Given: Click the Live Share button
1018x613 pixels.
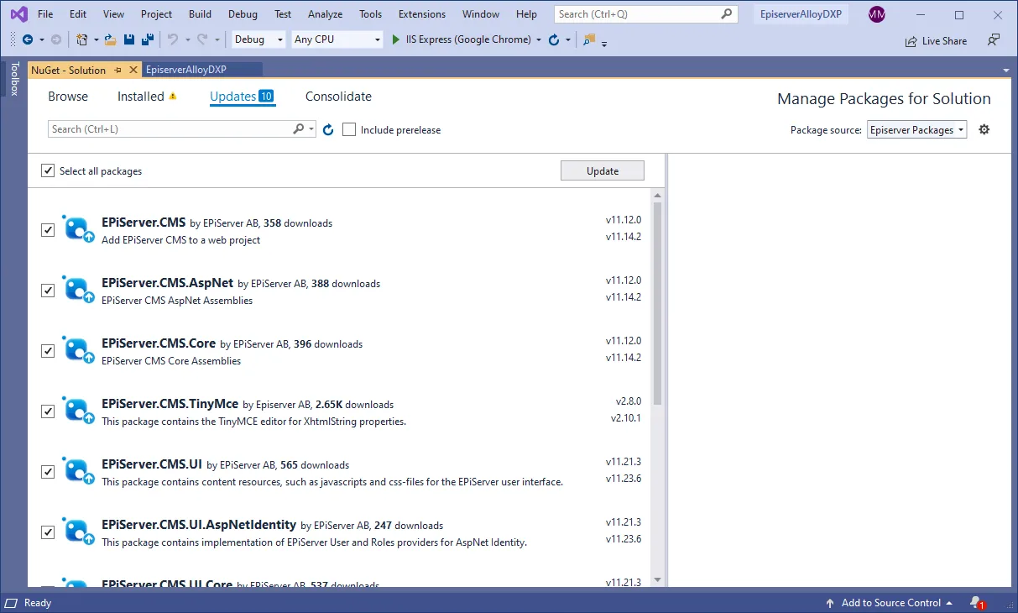Looking at the screenshot, I should coord(936,40).
